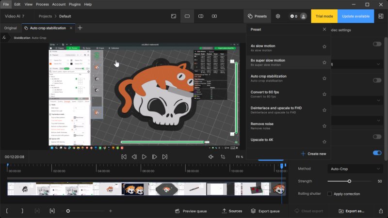Expand the Presets dropdown button
The height and width of the screenshot is (218, 388).
coord(257,16)
